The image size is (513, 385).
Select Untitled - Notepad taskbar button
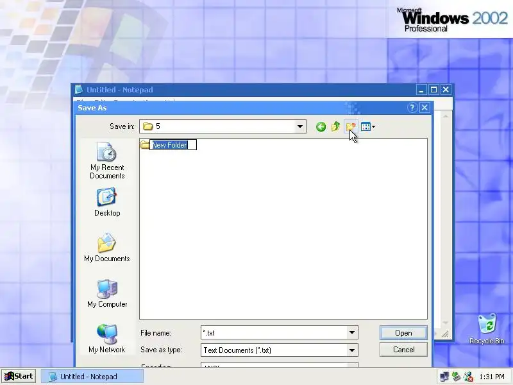(92, 377)
